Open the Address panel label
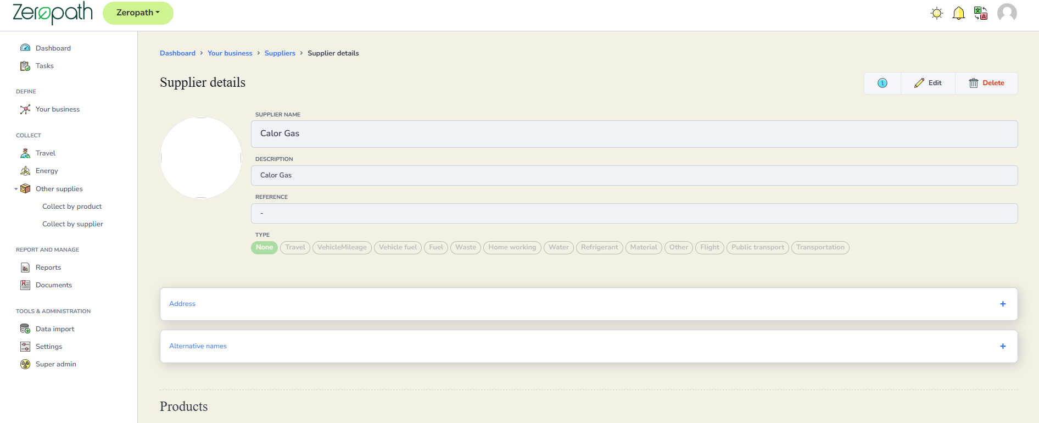 tap(182, 304)
